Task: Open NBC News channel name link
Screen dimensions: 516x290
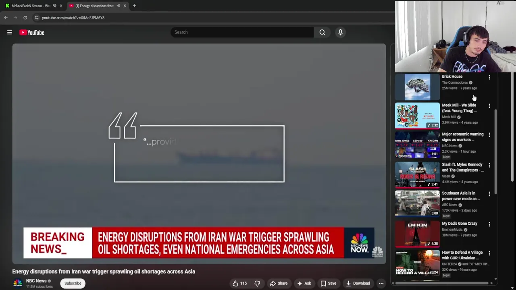Action: 36,281
